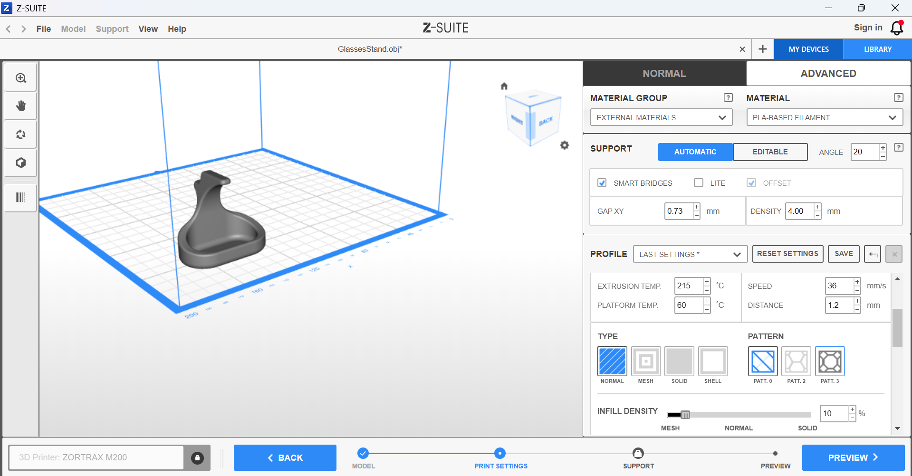Switch to the Advanced settings tab
Screen dimensions: 912x476
point(828,74)
